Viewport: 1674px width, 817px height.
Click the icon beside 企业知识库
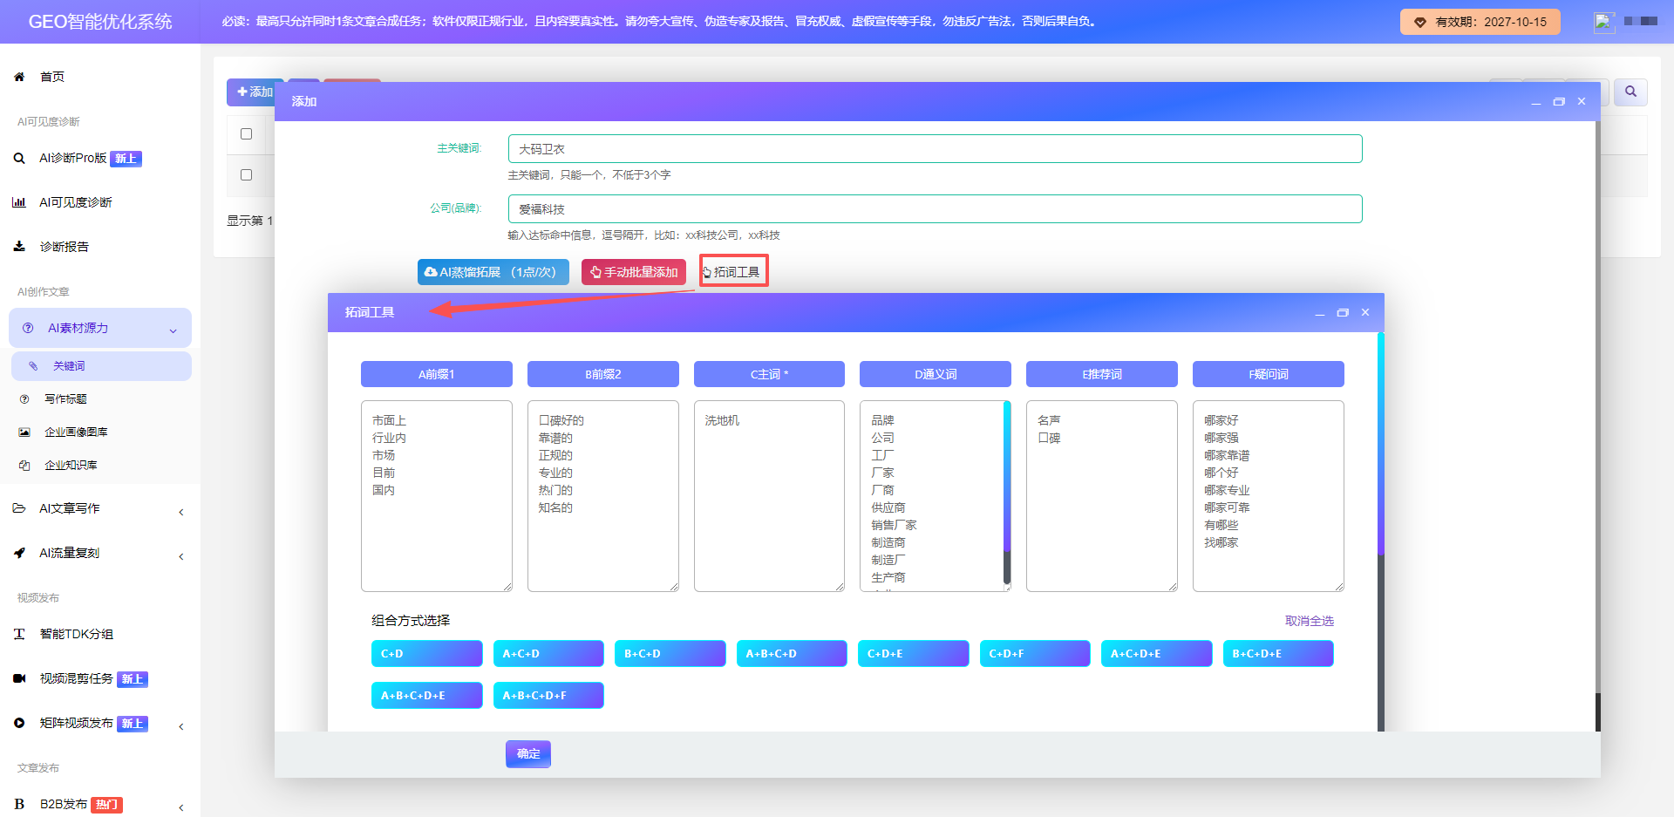pos(24,466)
